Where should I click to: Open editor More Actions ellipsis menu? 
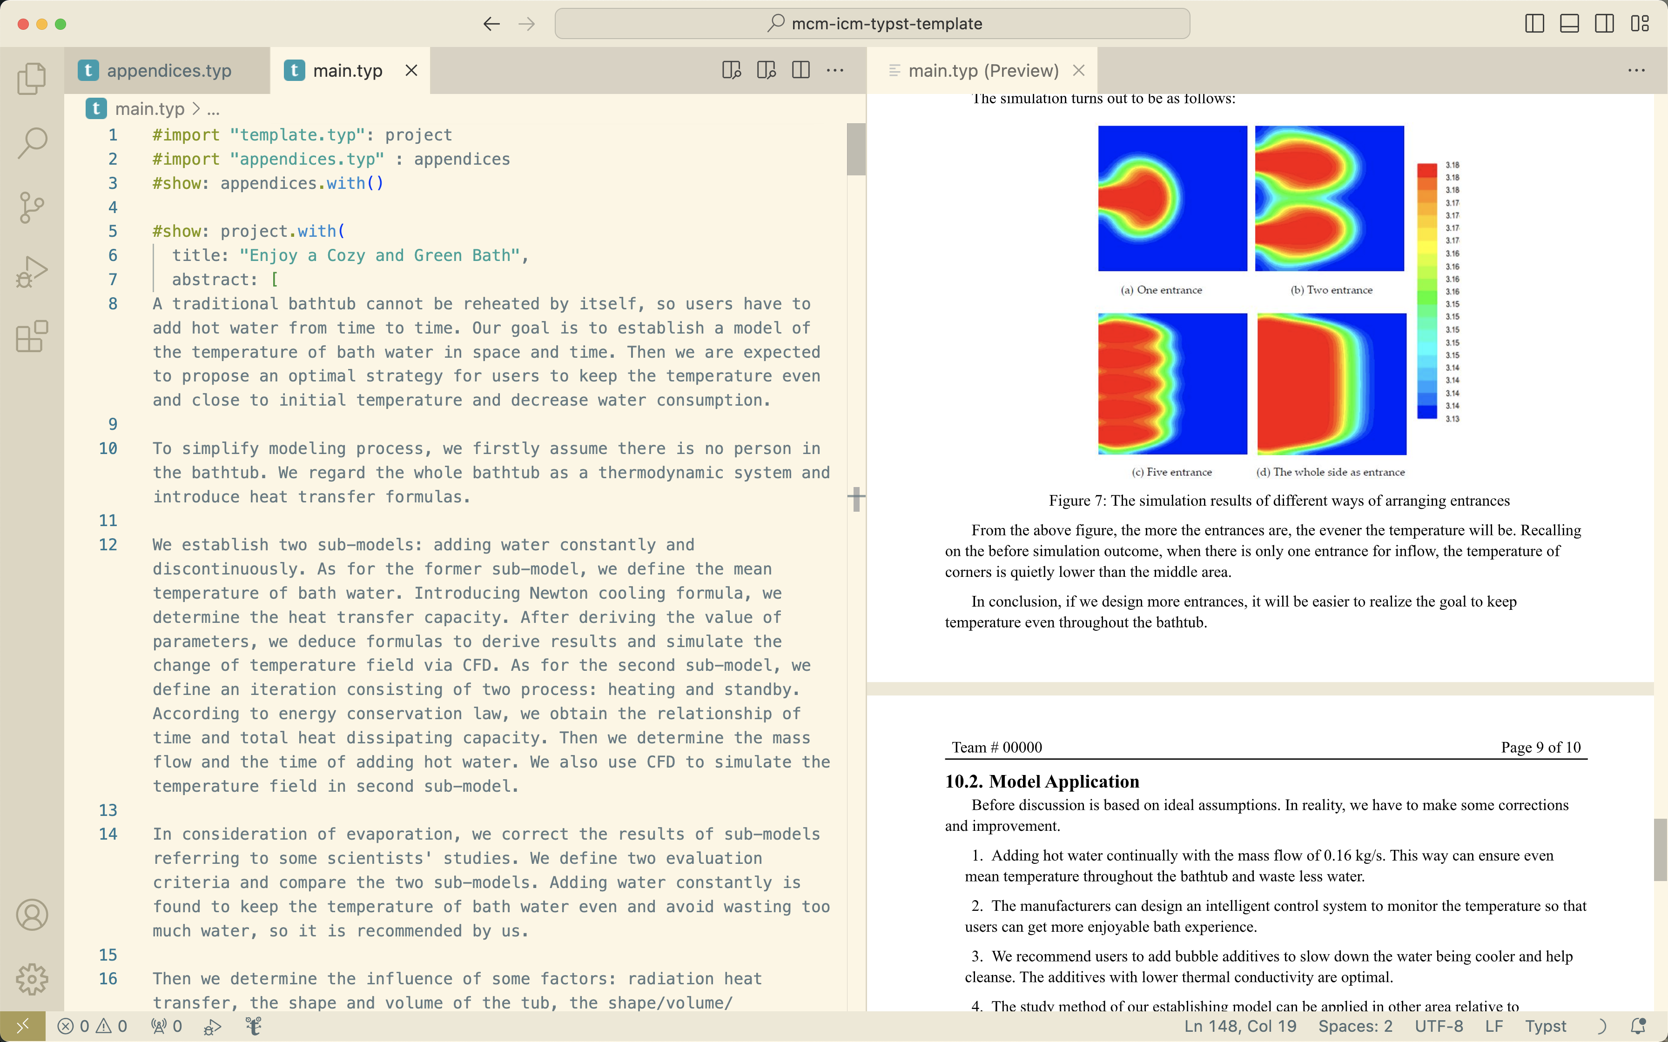click(834, 70)
